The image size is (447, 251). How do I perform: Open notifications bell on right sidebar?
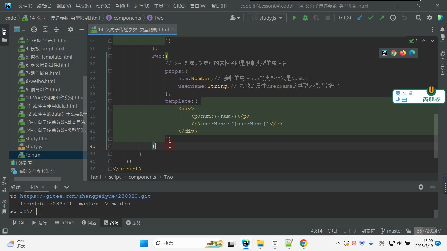[x=442, y=30]
